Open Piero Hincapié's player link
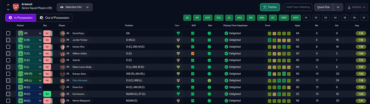This screenshot has height=104, width=370. (x=80, y=80)
